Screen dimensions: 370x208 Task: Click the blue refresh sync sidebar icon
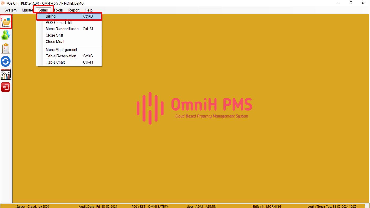coord(6,61)
